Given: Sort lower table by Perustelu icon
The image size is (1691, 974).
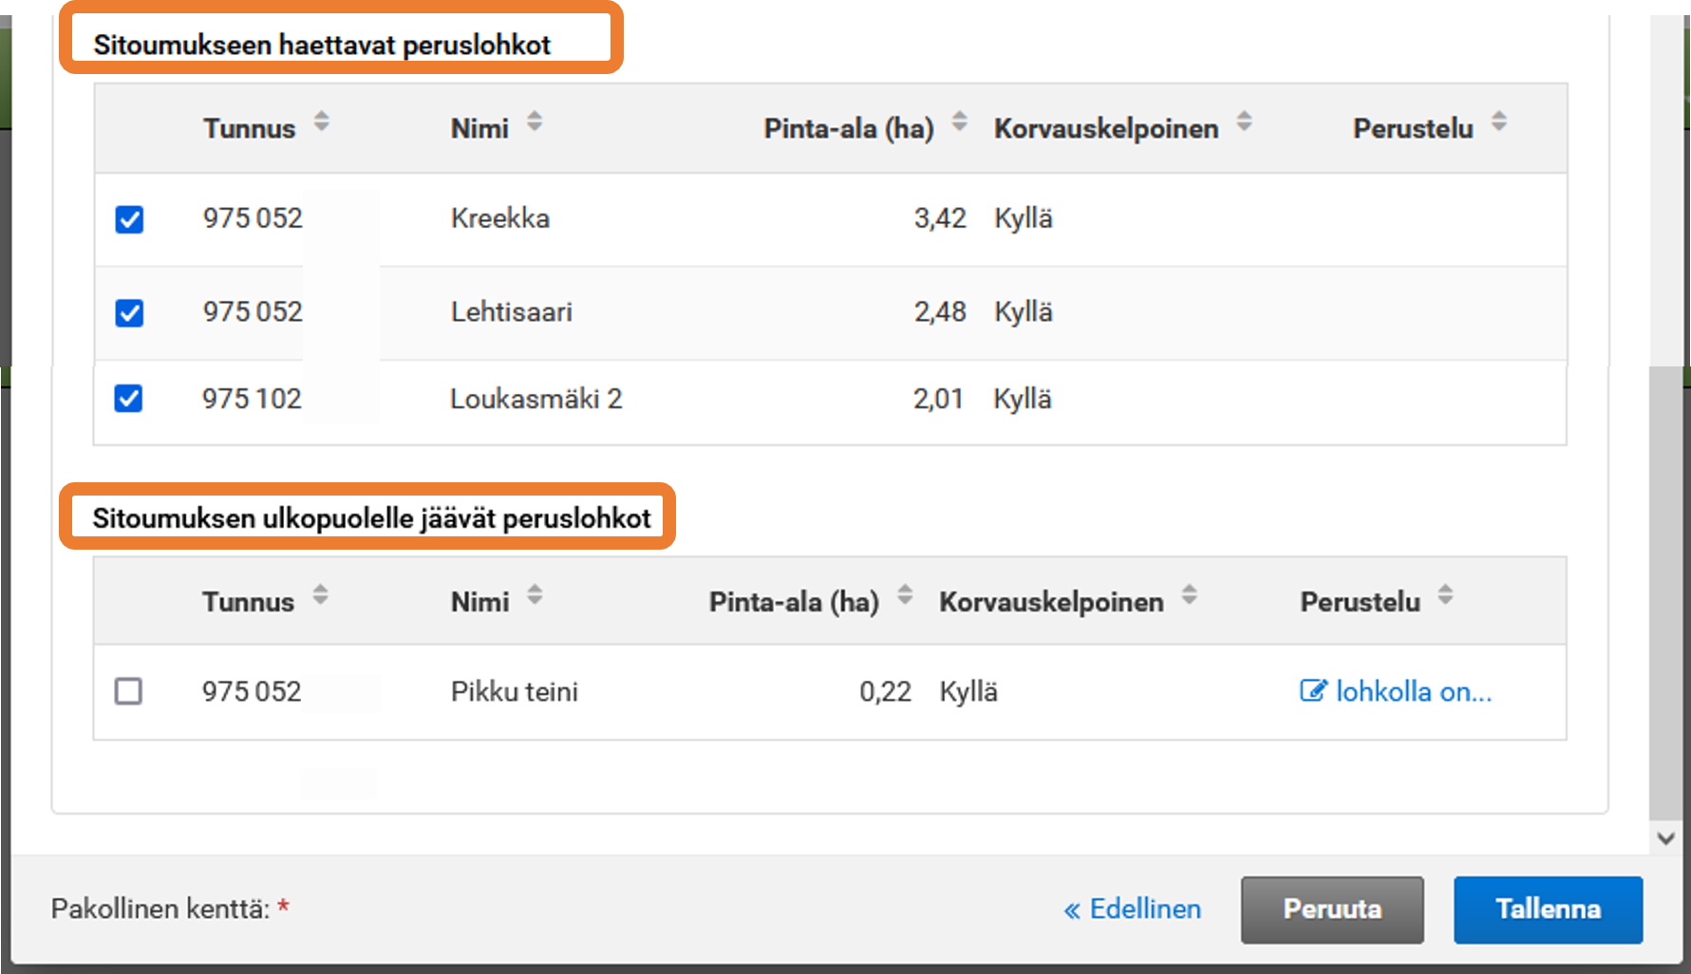Looking at the screenshot, I should pyautogui.click(x=1445, y=595).
